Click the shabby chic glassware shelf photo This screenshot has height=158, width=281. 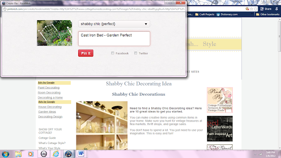pos(102,126)
